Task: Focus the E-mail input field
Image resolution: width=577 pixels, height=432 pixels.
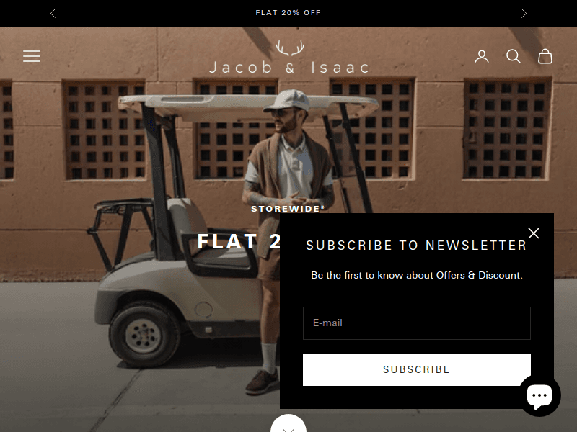Action: tap(417, 323)
